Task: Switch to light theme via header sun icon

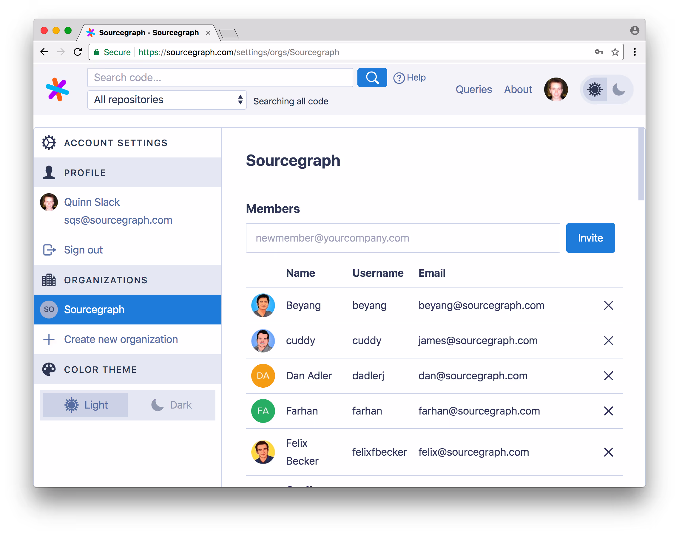Action: [594, 89]
